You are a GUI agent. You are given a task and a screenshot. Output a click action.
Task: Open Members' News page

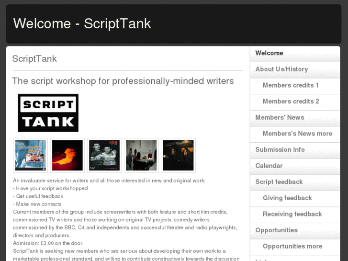pyautogui.click(x=295, y=117)
